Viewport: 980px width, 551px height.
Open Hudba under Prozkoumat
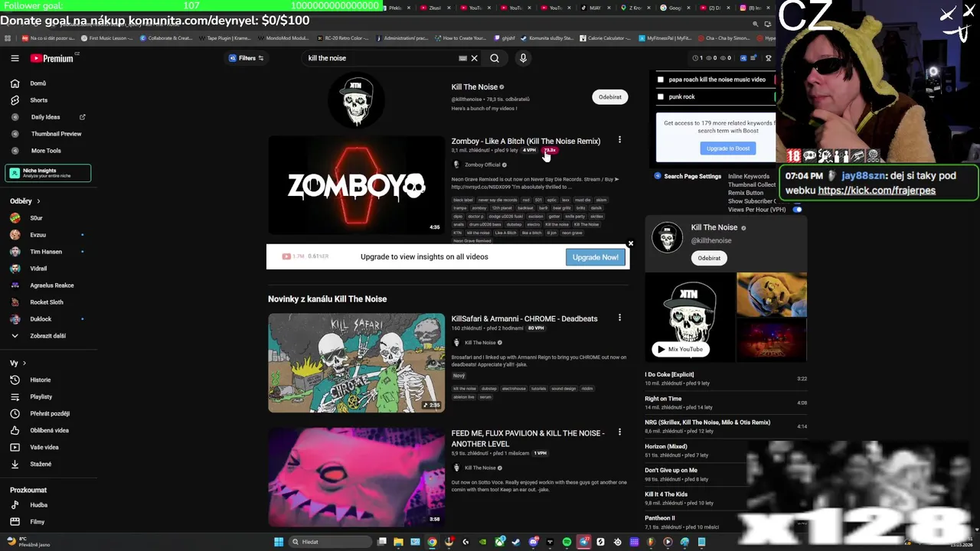click(38, 505)
